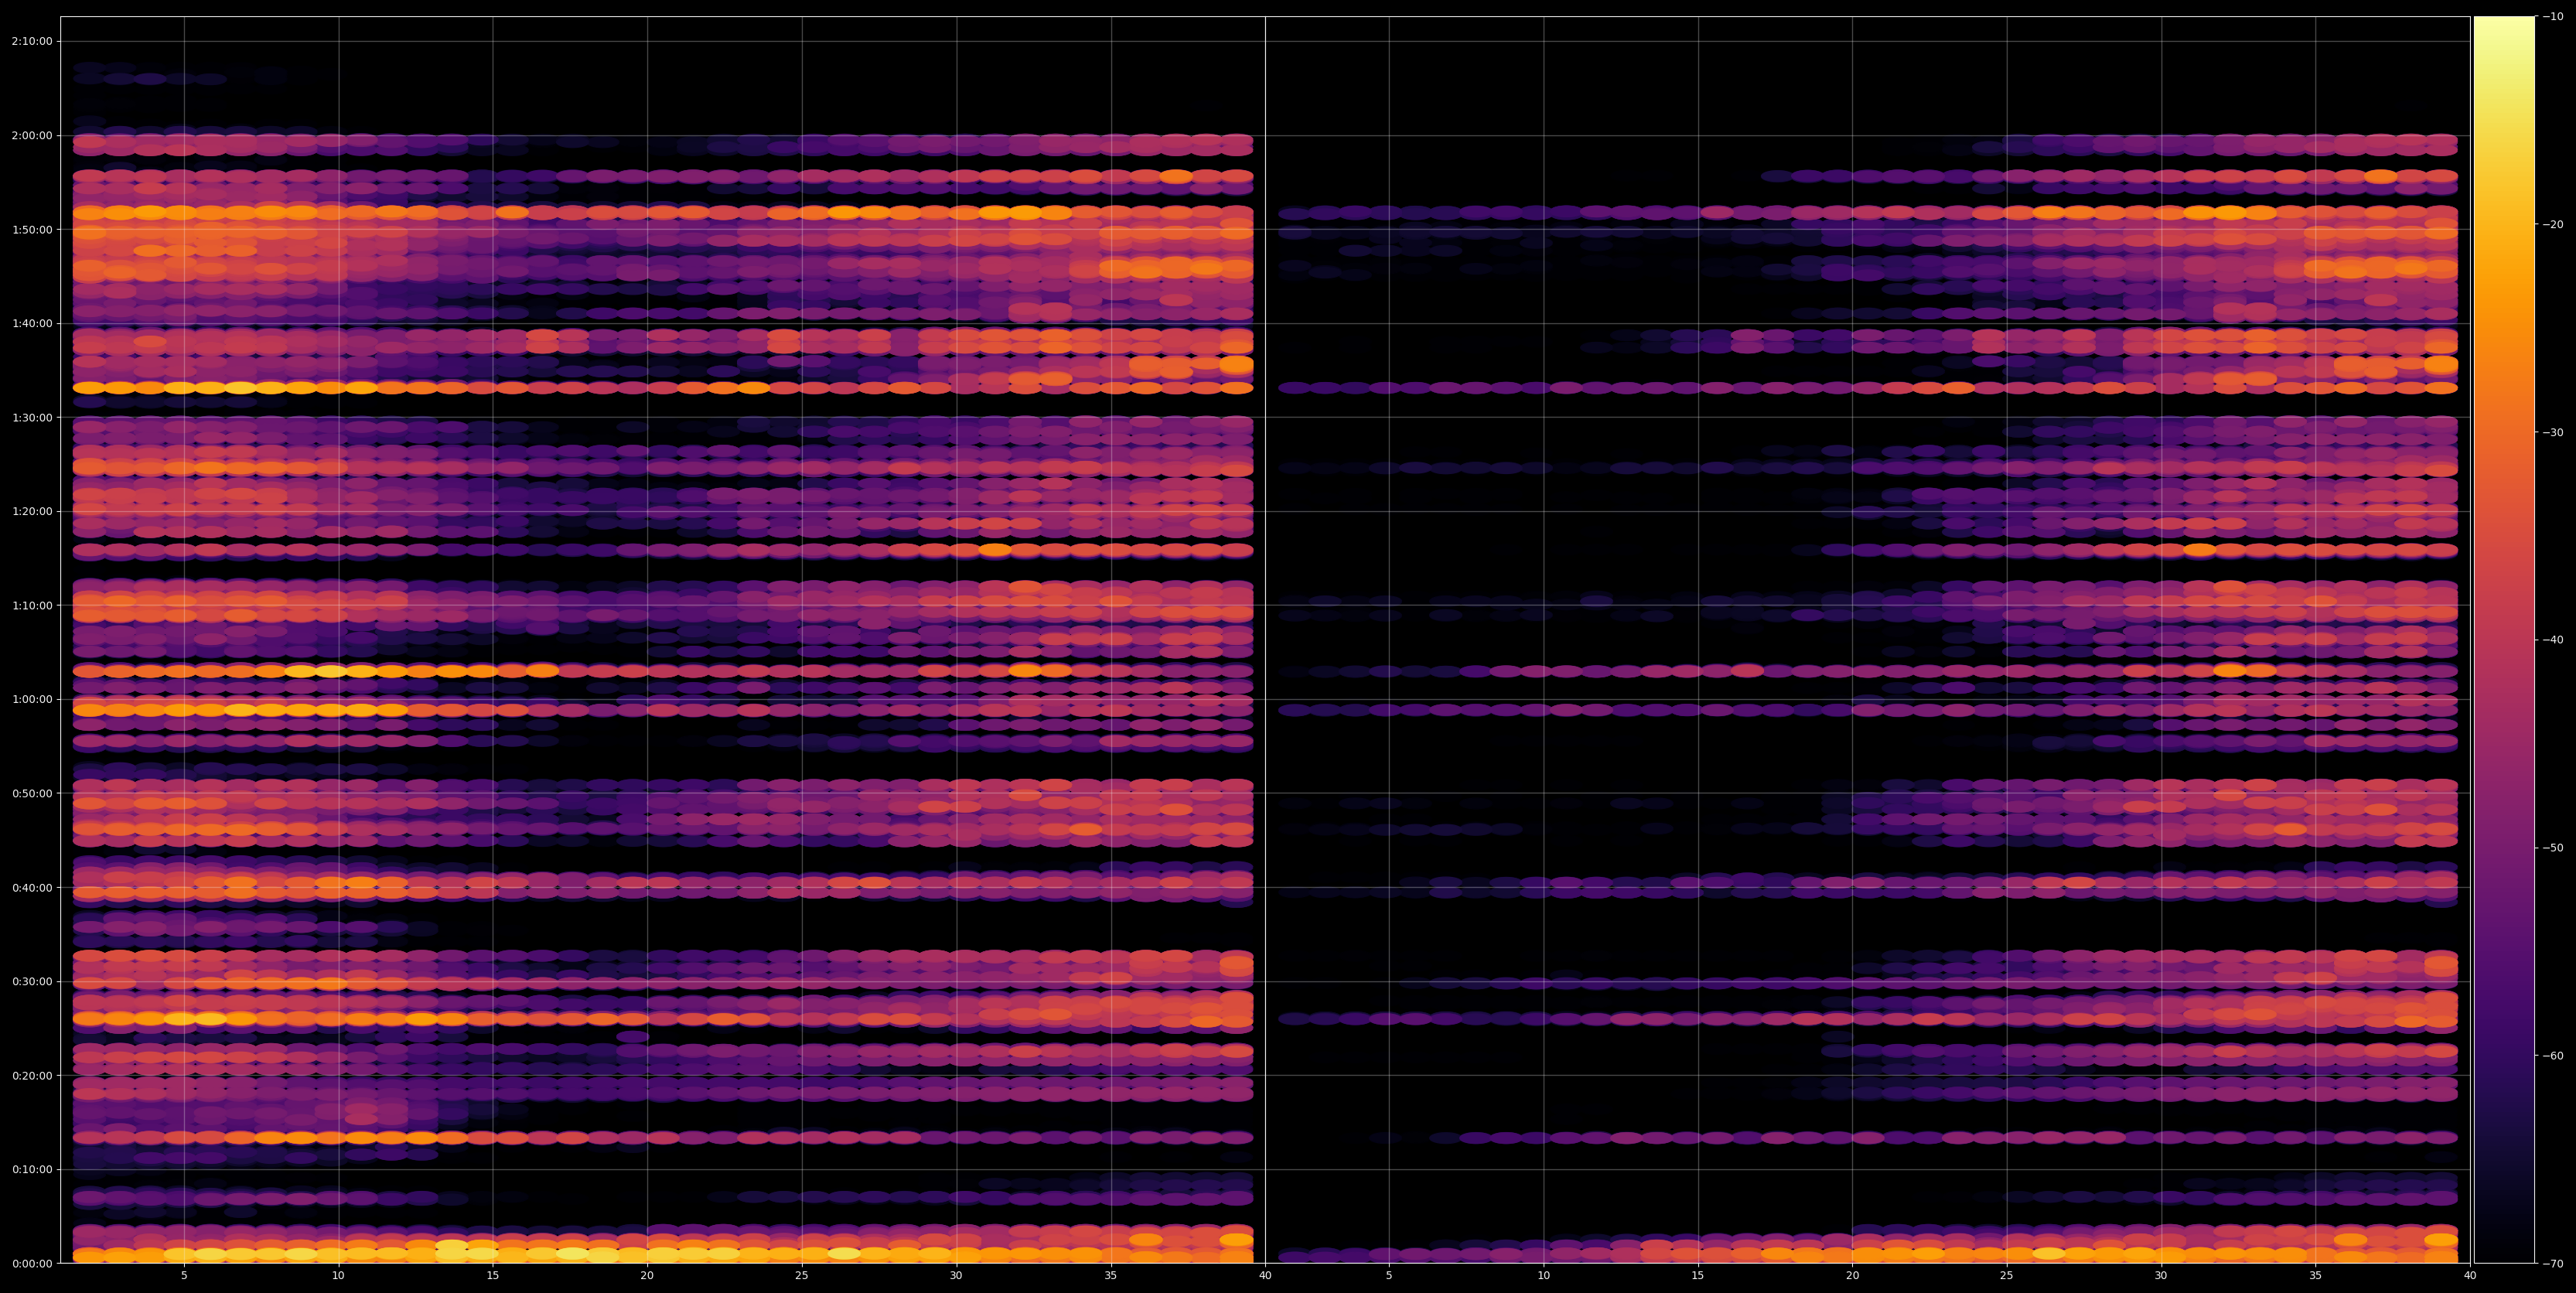2576x1293 pixels.
Task: Select x-axis label 20 of right heatmap
Action: 1852,1276
